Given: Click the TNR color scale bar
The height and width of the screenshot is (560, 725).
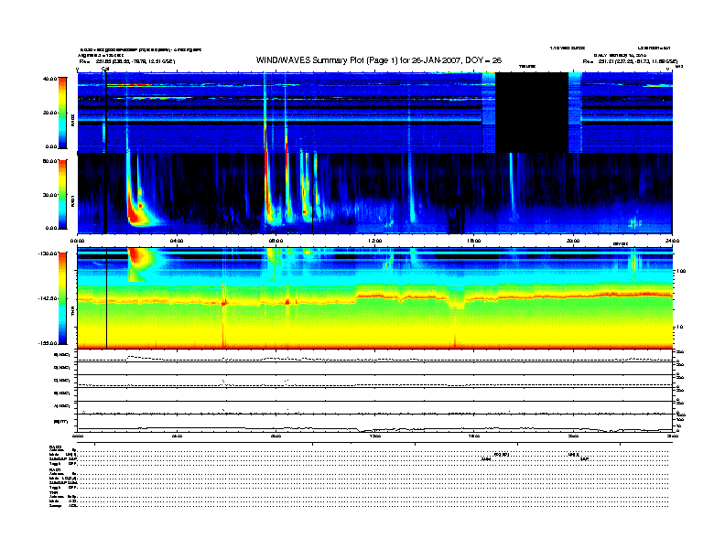Looking at the screenshot, I should (x=62, y=298).
